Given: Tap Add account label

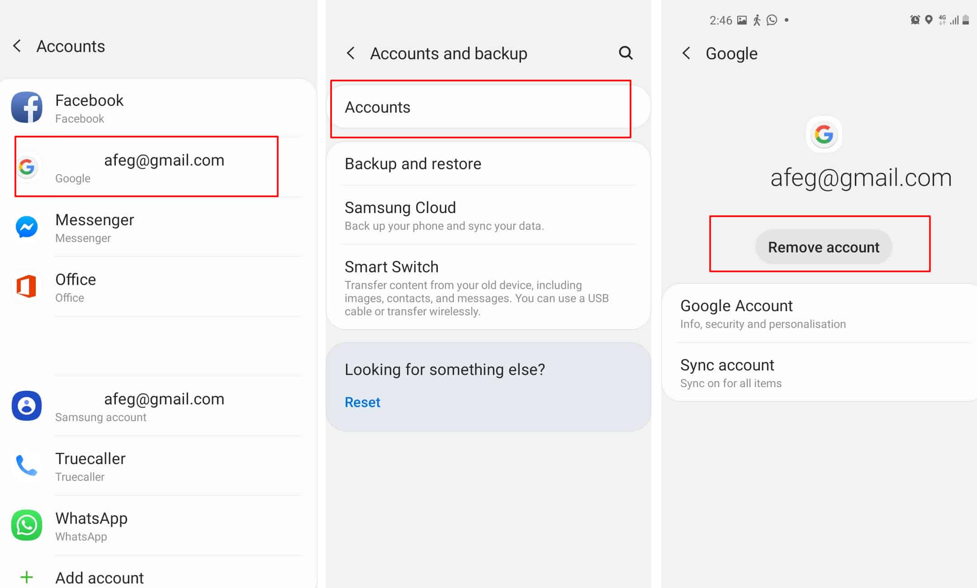Looking at the screenshot, I should pyautogui.click(x=100, y=578).
